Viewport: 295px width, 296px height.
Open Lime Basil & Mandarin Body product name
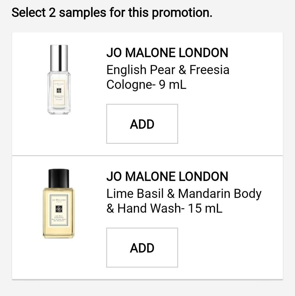coord(184,194)
